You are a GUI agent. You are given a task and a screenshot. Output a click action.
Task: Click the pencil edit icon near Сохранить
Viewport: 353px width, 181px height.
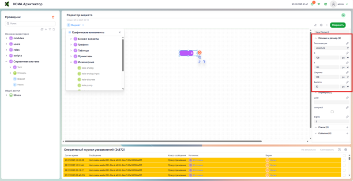point(315,25)
